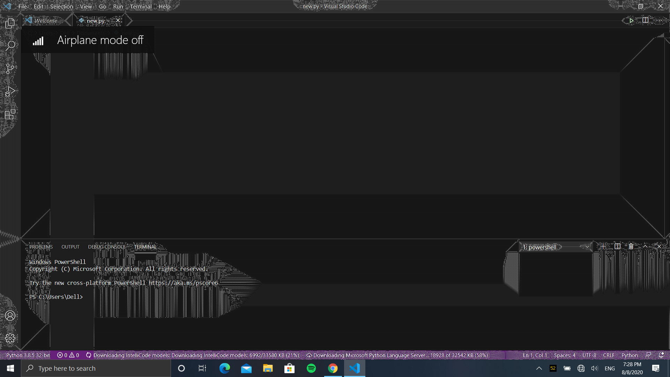The image size is (670, 377).
Task: Open the Search view in activity bar
Action: tap(10, 45)
